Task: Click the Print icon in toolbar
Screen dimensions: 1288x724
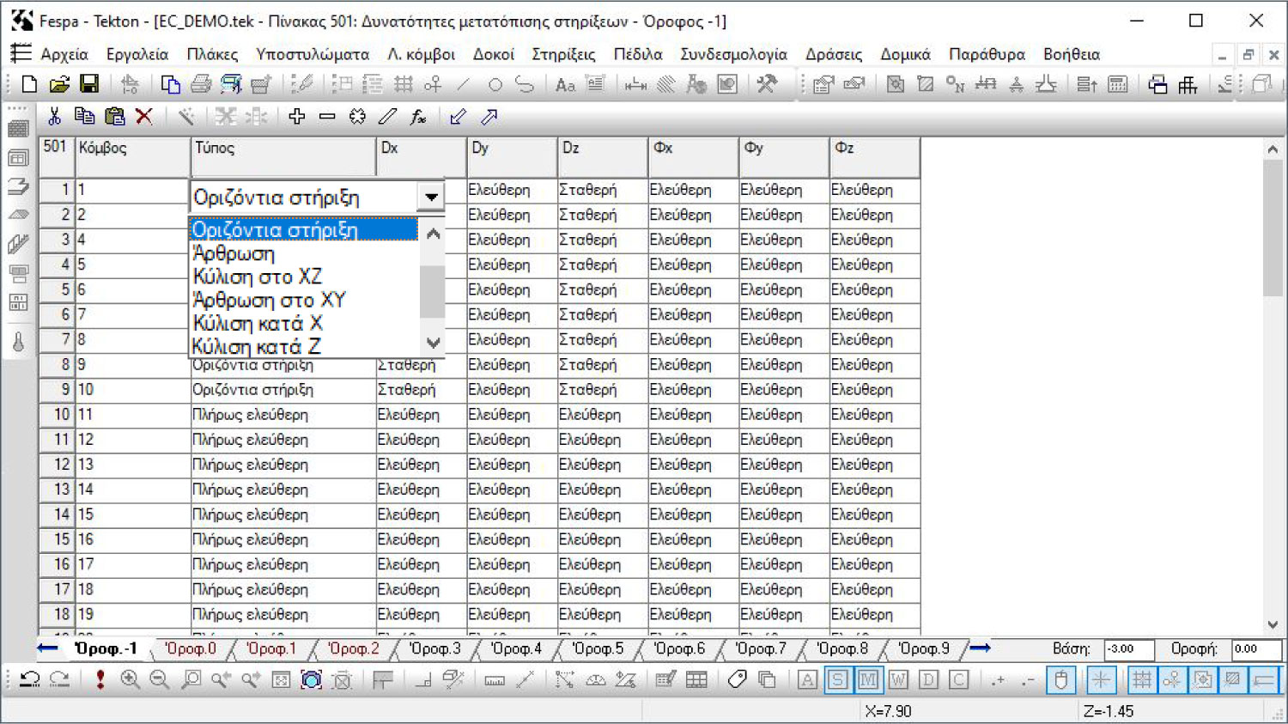Action: pyautogui.click(x=201, y=84)
